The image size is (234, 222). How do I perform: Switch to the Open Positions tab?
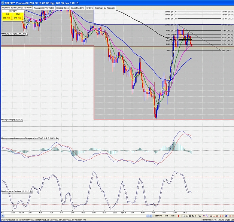(78, 8)
